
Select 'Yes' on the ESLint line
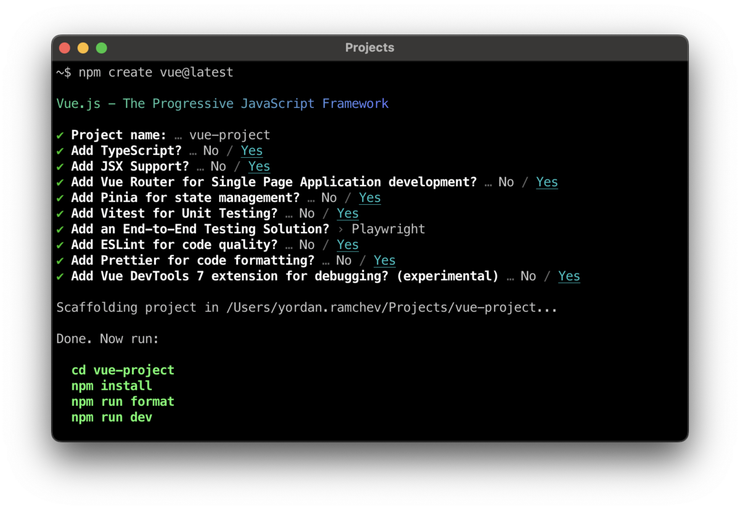[x=348, y=245]
